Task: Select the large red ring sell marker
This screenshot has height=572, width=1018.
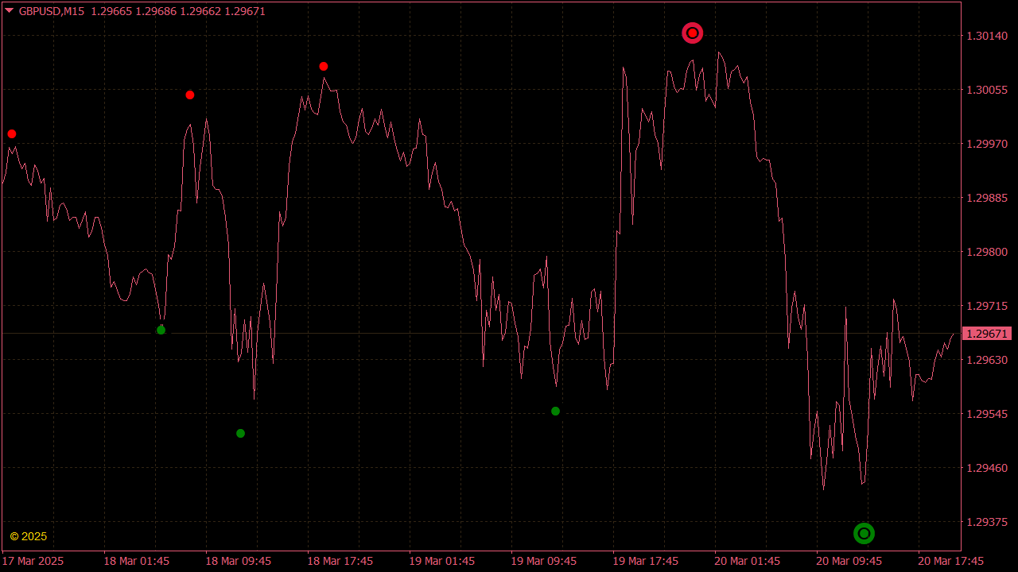Action: 693,33
